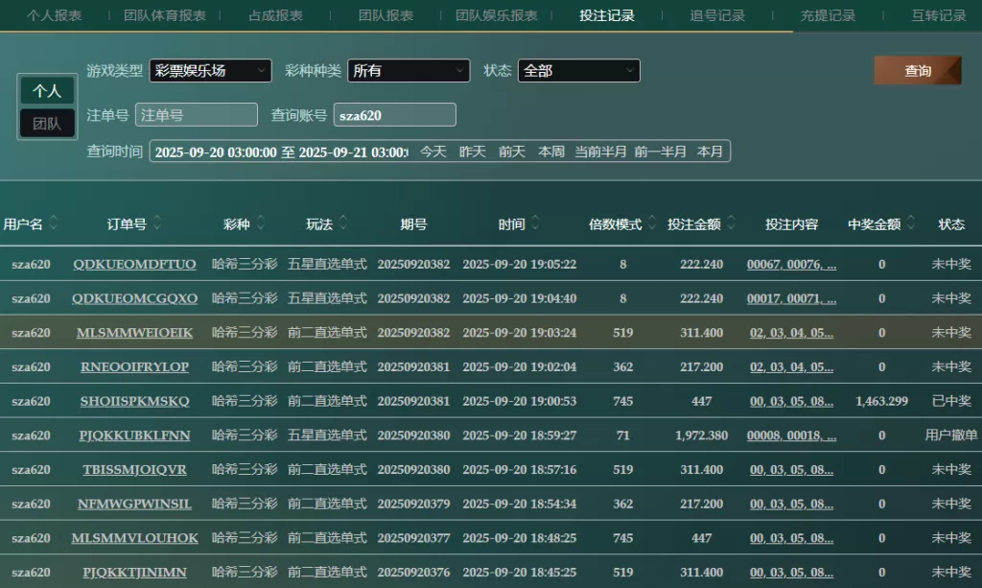Click the 玩法 column sort icon
This screenshot has width=982, height=588.
pyautogui.click(x=343, y=223)
